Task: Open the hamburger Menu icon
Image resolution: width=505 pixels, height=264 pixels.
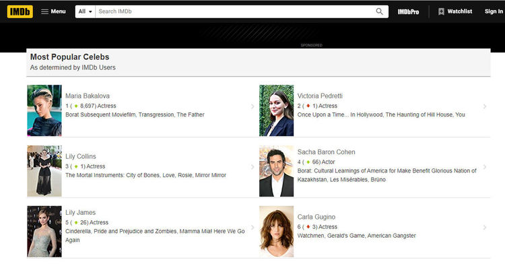Action: coord(44,11)
